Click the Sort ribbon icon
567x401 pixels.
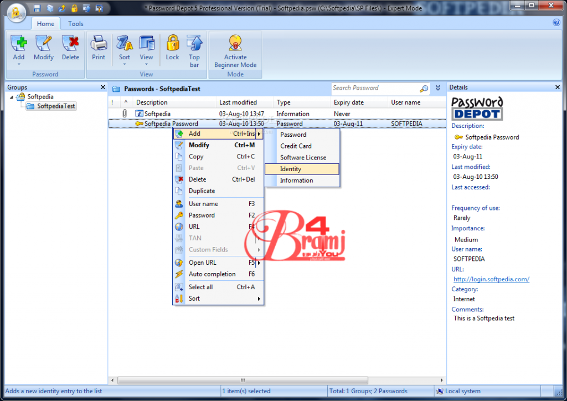(125, 43)
